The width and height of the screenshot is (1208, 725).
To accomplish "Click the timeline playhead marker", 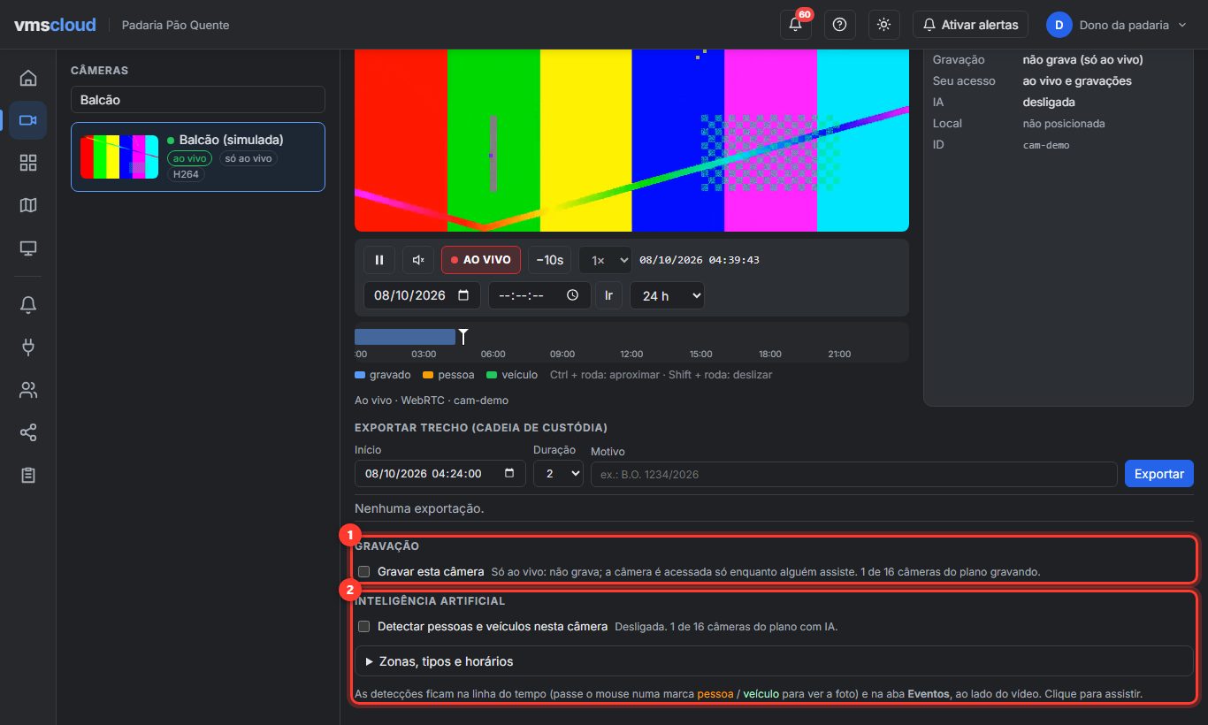I will pyautogui.click(x=463, y=336).
